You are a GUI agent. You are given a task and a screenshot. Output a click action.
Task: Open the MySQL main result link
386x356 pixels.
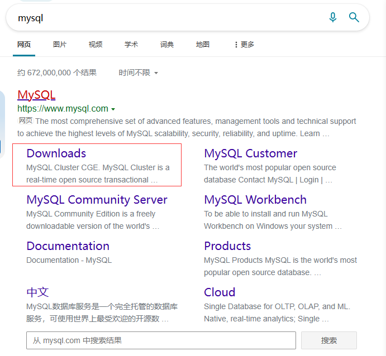click(36, 95)
